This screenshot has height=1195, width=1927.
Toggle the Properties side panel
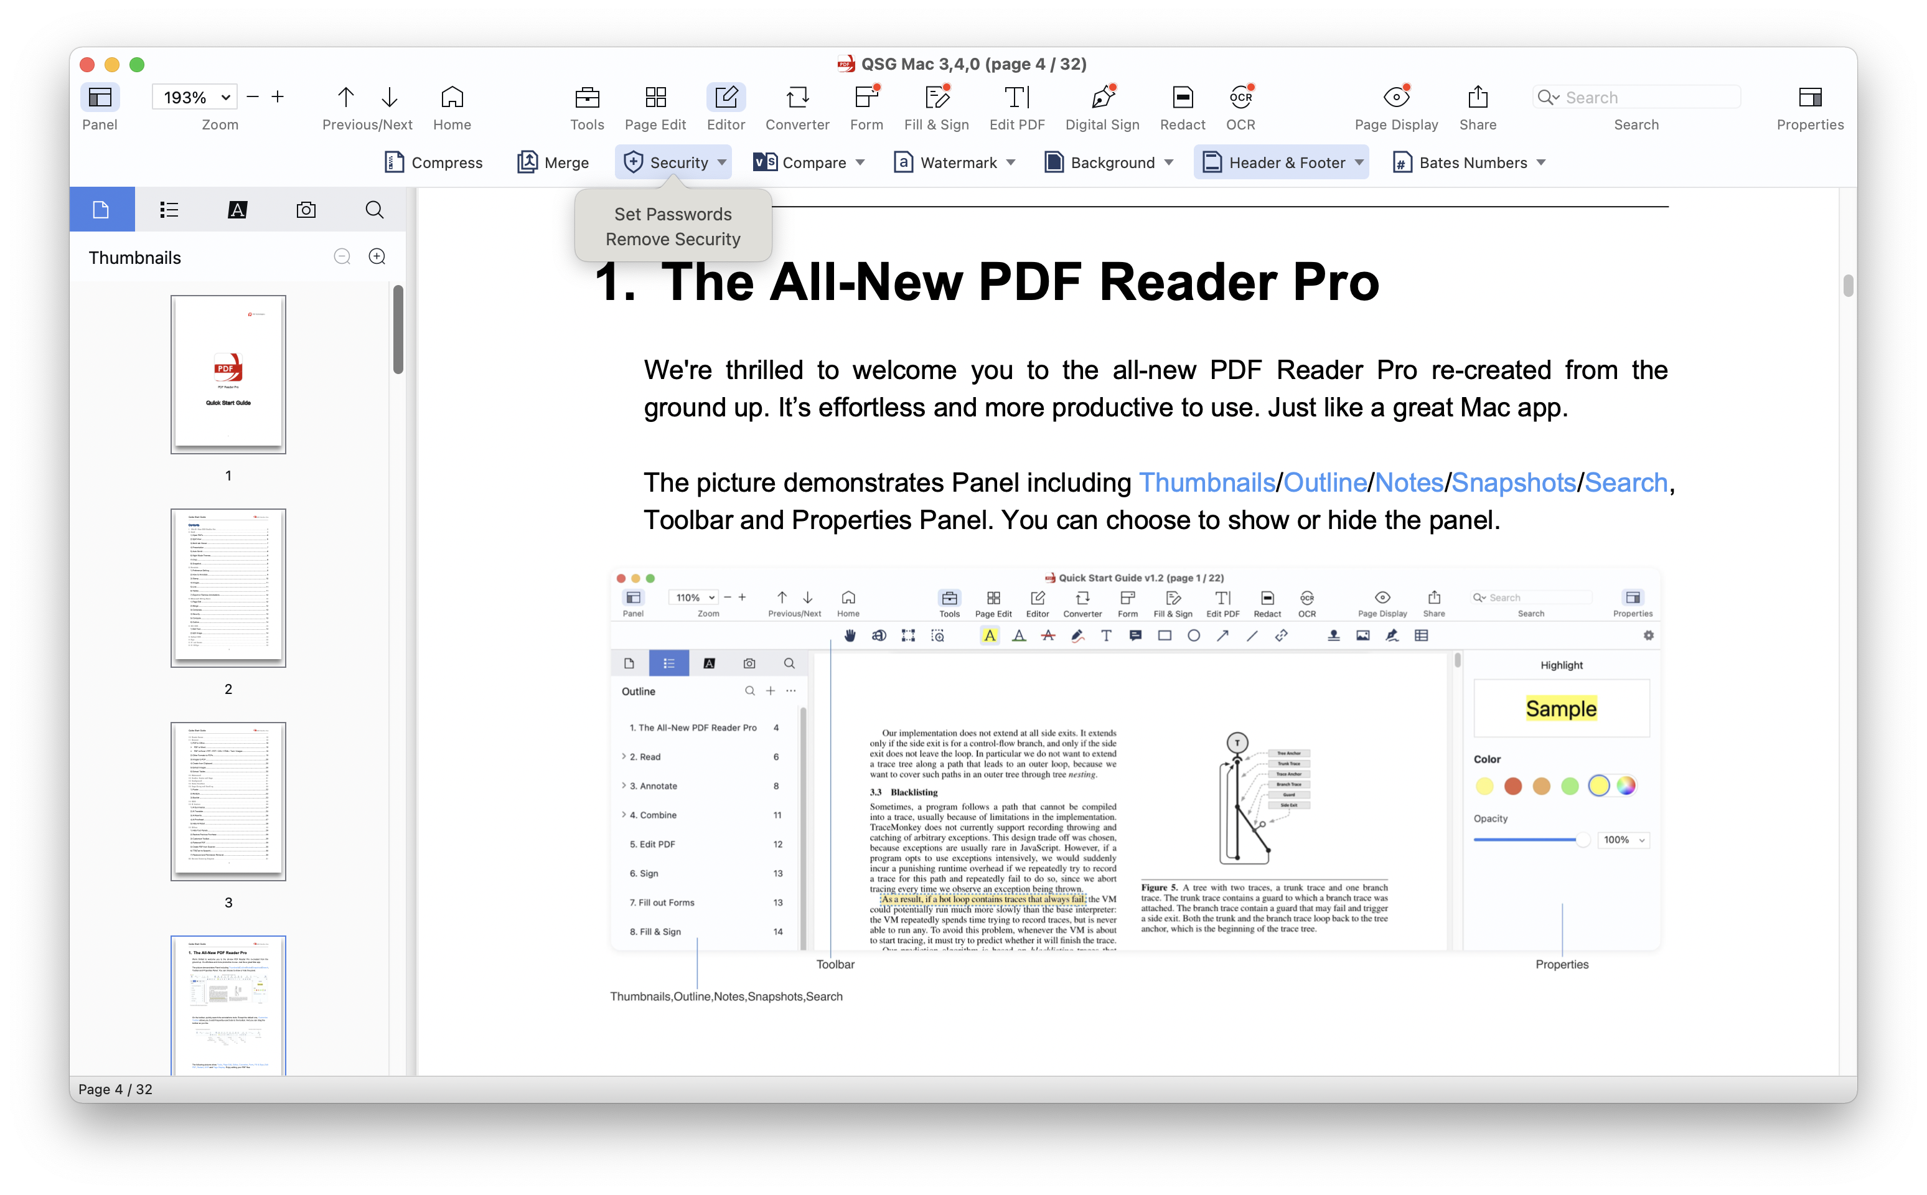click(1809, 98)
